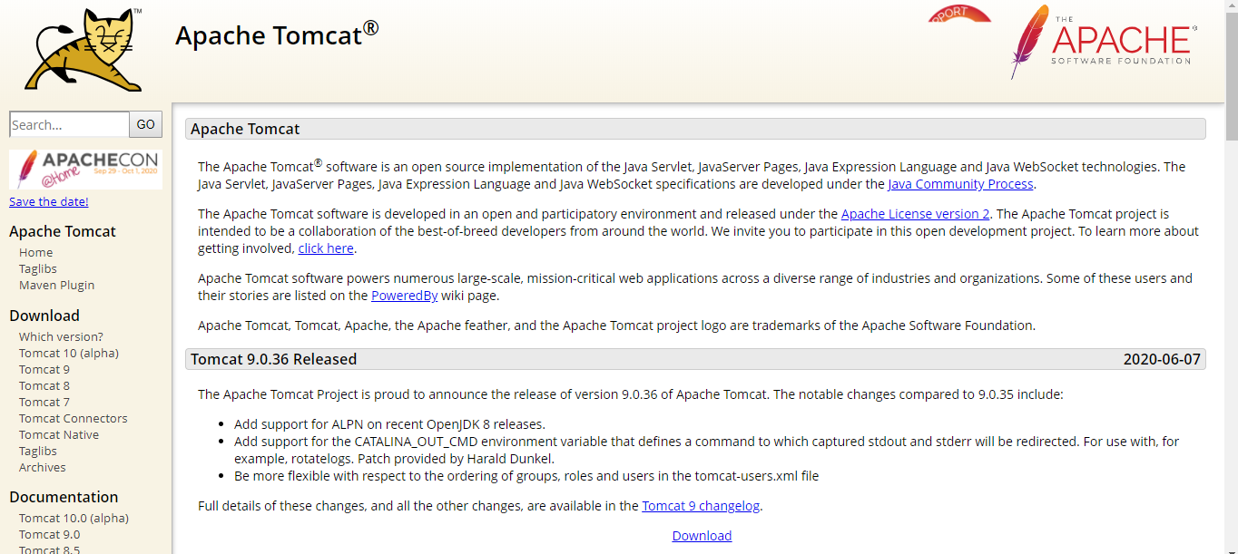Browse the Archives section

click(x=42, y=467)
